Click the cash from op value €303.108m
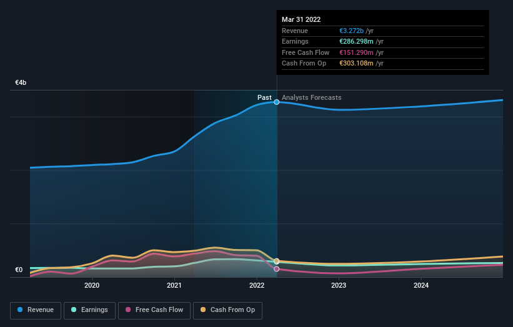Image resolution: width=513 pixels, height=327 pixels. [356, 64]
